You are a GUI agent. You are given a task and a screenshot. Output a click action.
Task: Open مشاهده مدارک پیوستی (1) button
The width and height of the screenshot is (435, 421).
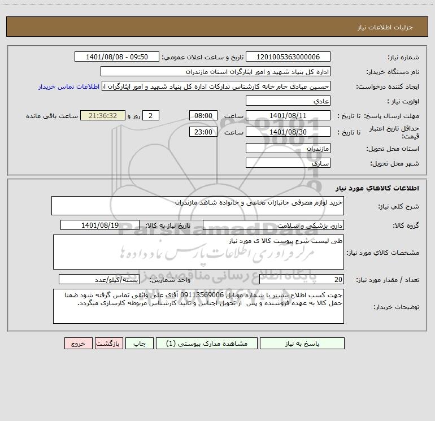click(x=207, y=344)
